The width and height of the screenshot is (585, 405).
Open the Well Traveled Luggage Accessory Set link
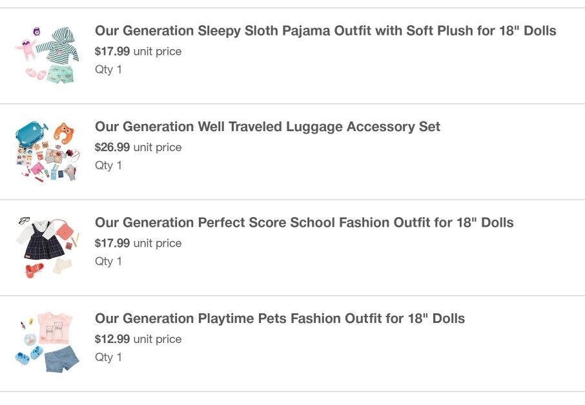[x=267, y=127]
